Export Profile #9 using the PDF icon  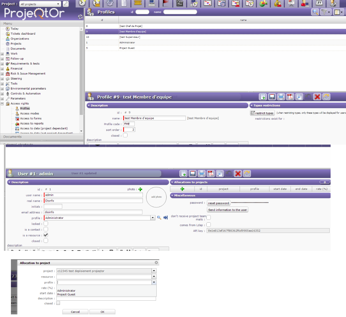click(290, 97)
